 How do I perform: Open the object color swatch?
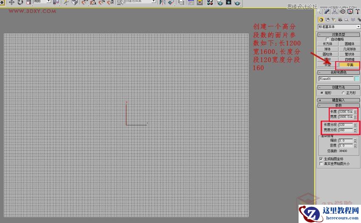click(357, 79)
